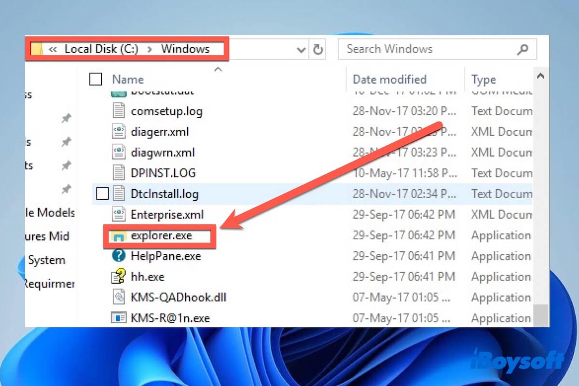This screenshot has width=579, height=386.
Task: Click the Enterprise.xml file icon
Action: pos(119,215)
